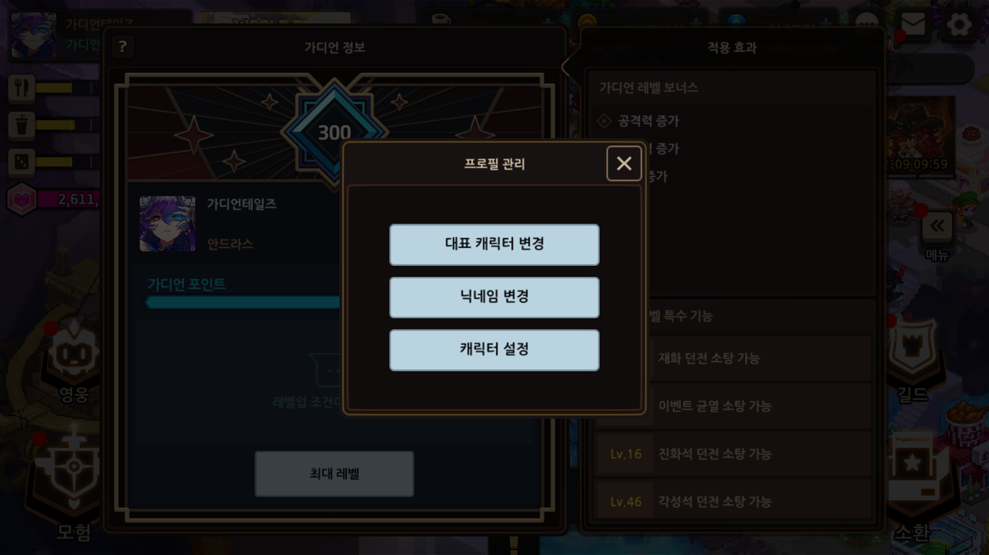Open the settings gear icon
This screenshot has width=989, height=555.
click(959, 25)
